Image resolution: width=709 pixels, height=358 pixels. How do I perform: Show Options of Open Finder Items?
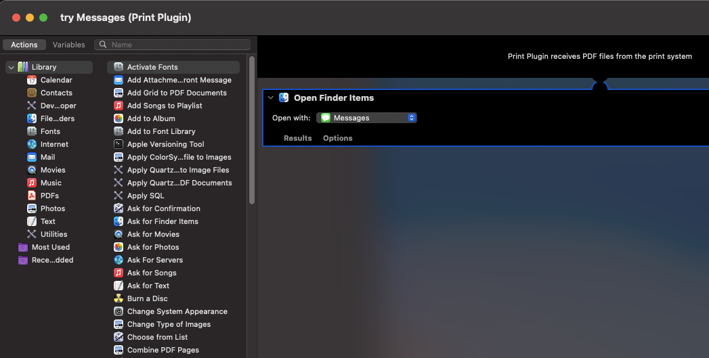coord(337,138)
